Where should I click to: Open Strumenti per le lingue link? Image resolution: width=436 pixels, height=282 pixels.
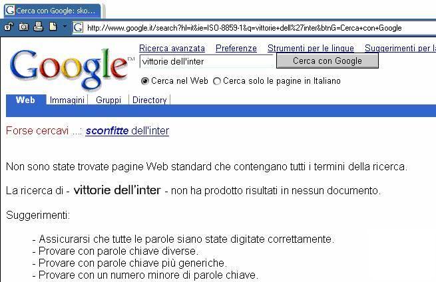click(x=311, y=49)
